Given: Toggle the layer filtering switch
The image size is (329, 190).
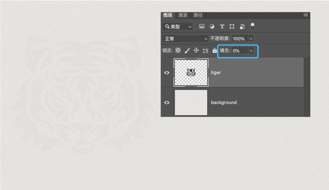Looking at the screenshot, I should (x=253, y=26).
